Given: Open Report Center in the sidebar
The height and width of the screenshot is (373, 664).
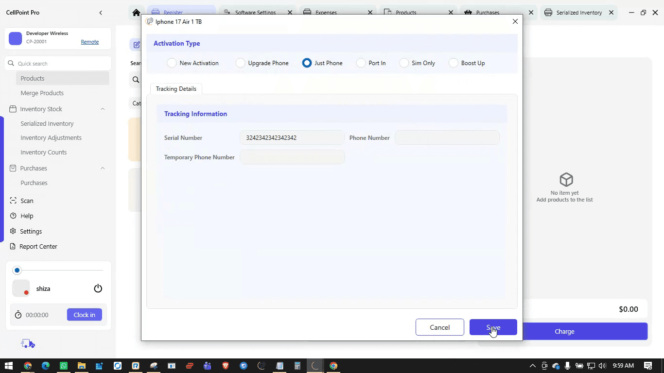Looking at the screenshot, I should click(x=38, y=246).
